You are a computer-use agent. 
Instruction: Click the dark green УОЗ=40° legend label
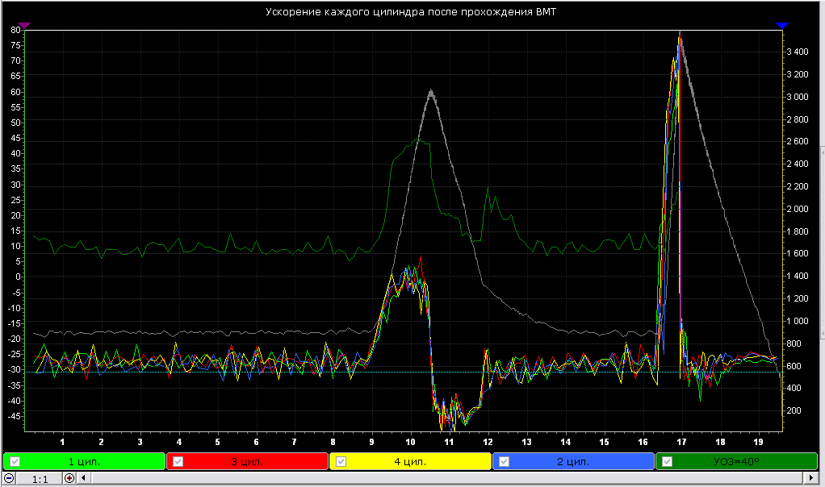(x=736, y=462)
